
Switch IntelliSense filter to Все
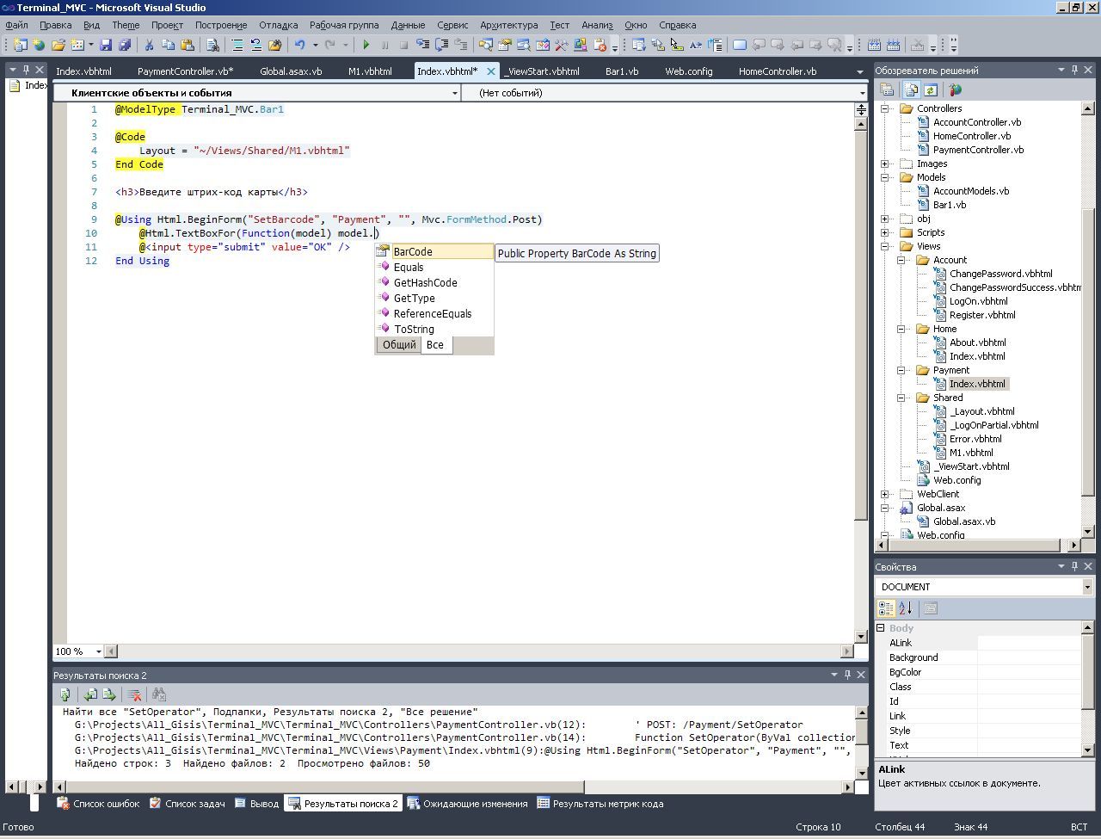pyautogui.click(x=435, y=345)
